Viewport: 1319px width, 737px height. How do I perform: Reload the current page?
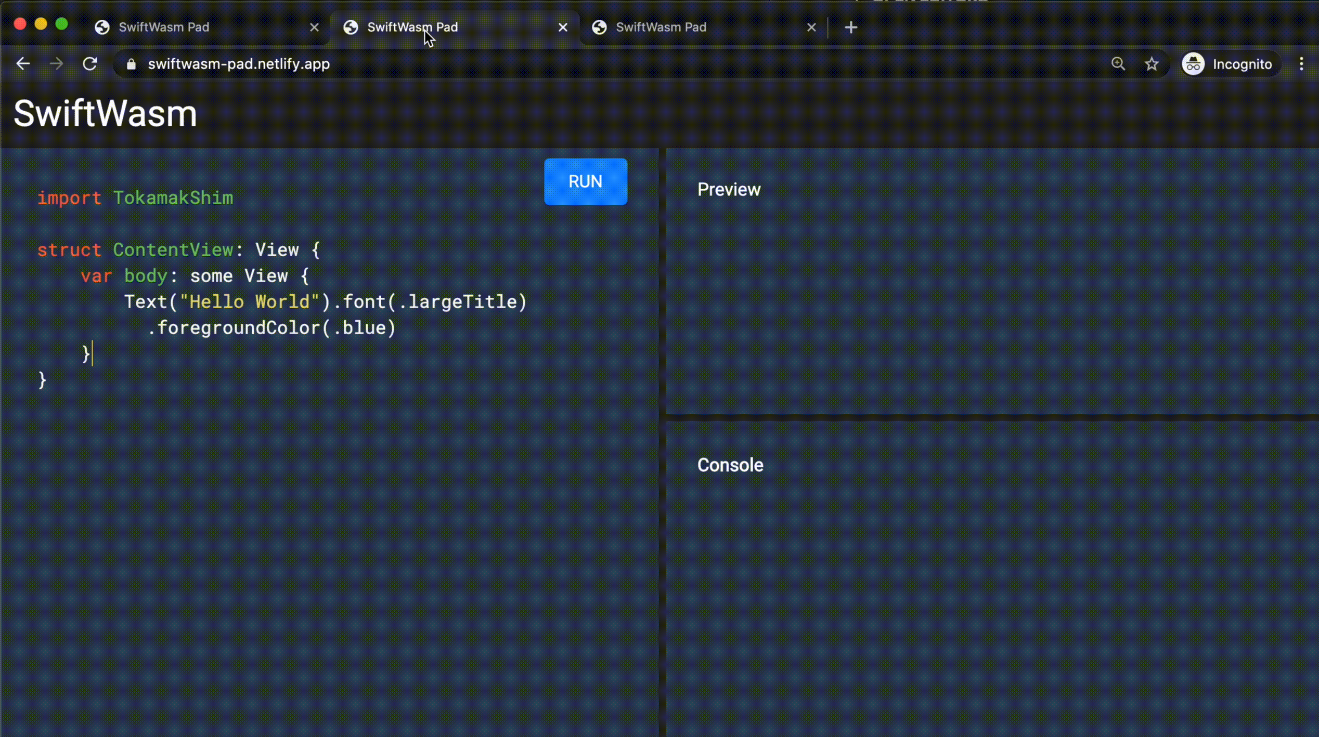point(90,64)
